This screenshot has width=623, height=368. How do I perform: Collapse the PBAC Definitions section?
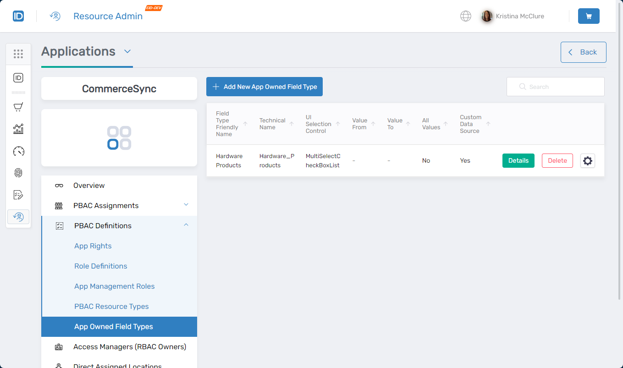coord(186,225)
